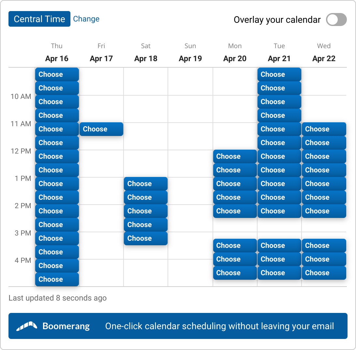356x350 pixels.
Task: Click the Last updated status text
Action: pyautogui.click(x=57, y=298)
